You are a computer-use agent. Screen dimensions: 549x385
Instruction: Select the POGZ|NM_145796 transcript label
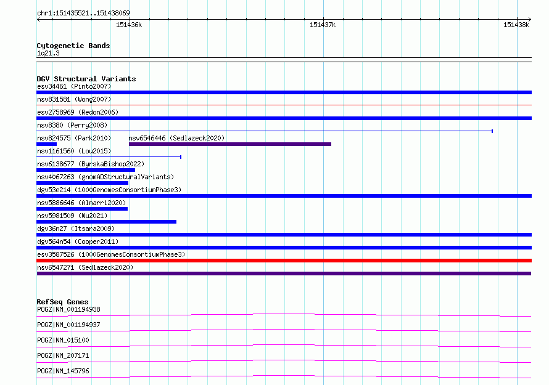[63, 371]
